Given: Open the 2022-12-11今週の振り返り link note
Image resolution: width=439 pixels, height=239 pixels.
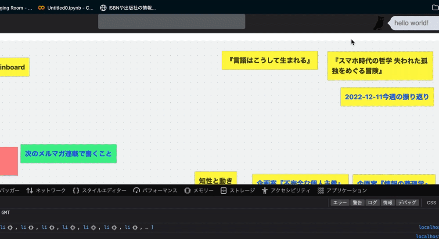Looking at the screenshot, I should pos(387,97).
